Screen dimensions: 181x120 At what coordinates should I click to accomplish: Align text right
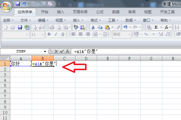coord(87,34)
